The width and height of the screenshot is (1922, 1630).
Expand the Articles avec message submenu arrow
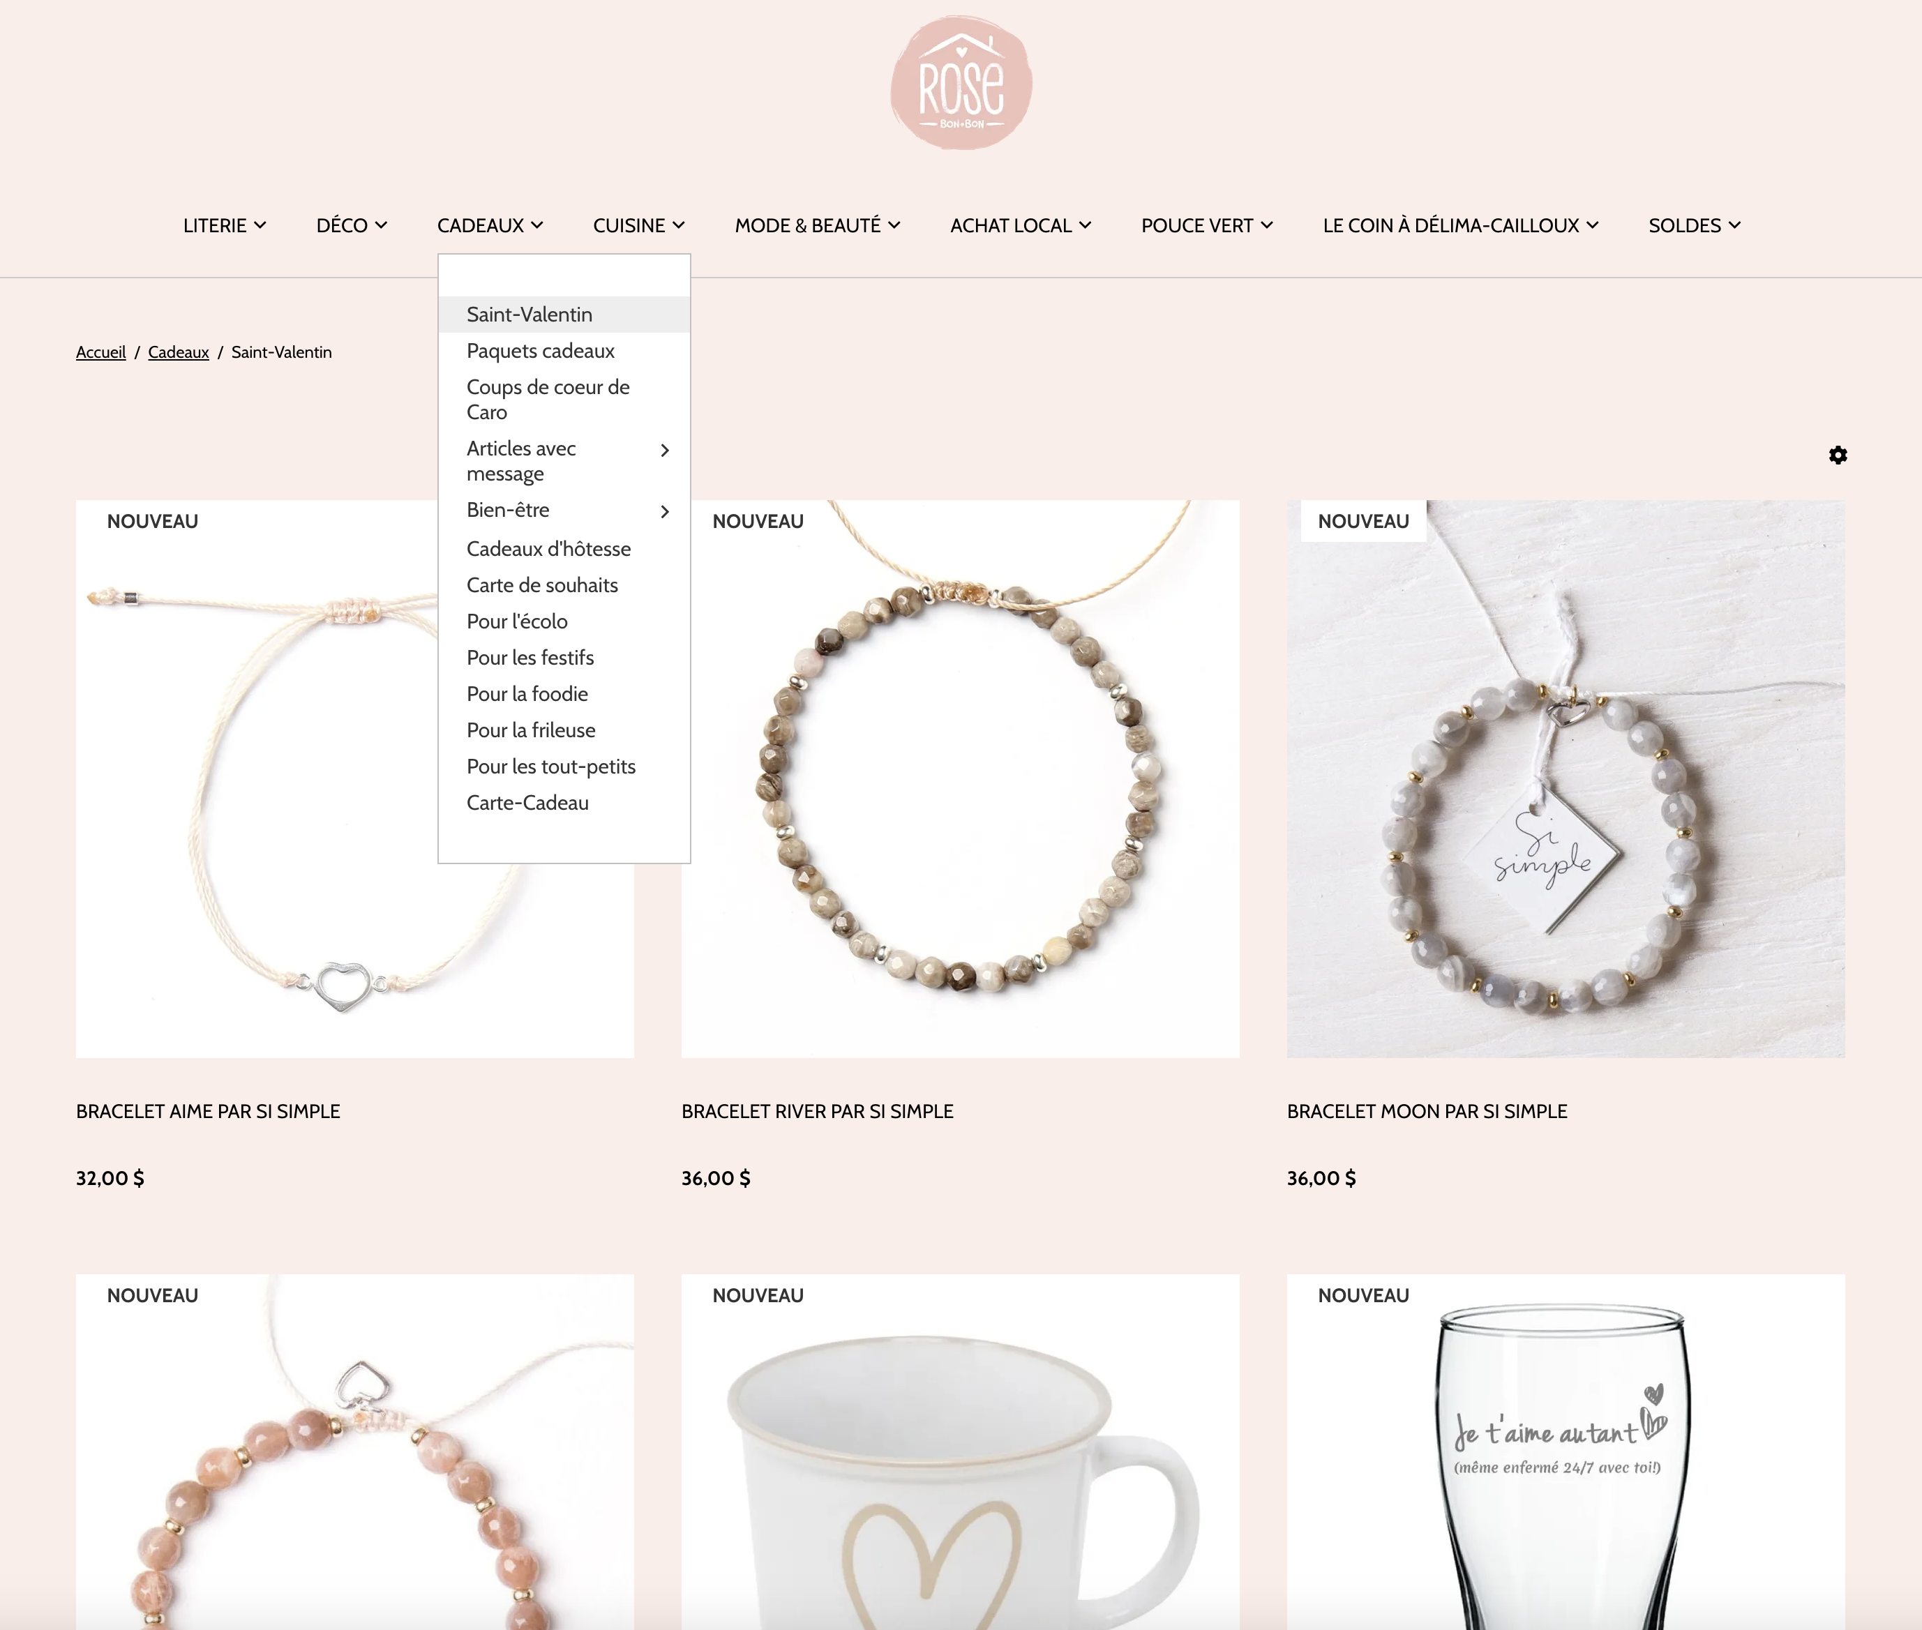coord(664,450)
